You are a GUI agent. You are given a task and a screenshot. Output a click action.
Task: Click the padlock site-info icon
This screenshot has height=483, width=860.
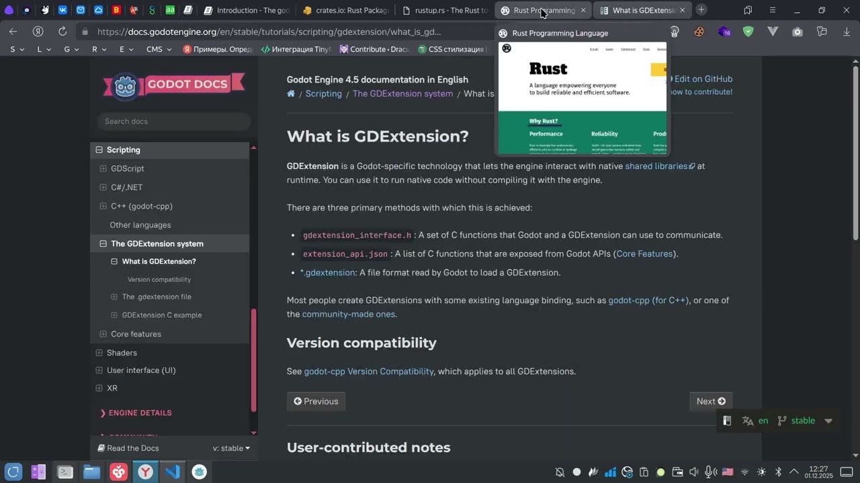85,32
